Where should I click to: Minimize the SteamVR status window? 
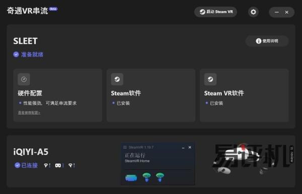pos(183,147)
